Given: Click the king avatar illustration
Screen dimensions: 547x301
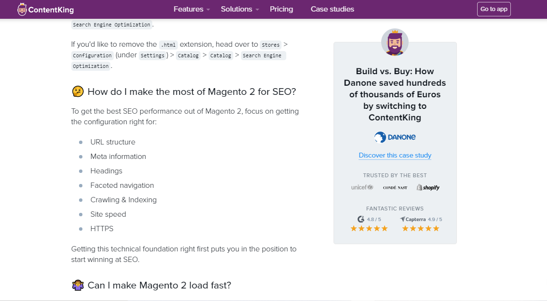Looking at the screenshot, I should click(x=395, y=42).
